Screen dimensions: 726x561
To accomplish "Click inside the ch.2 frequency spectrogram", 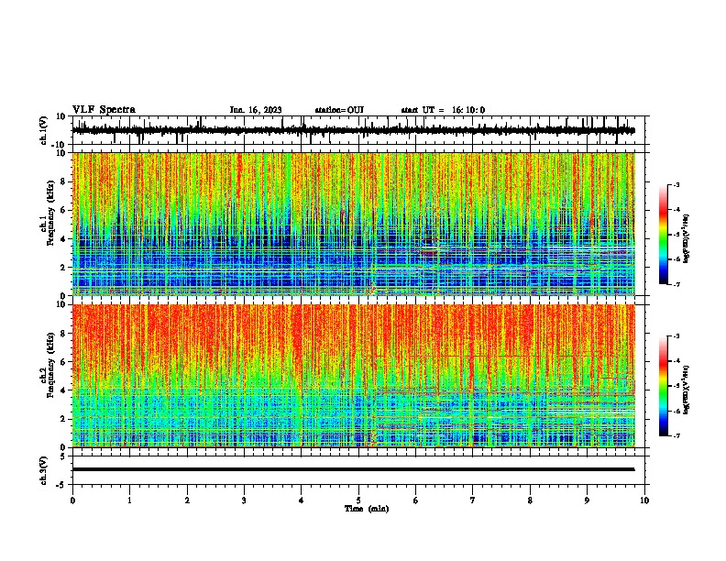I will 354,376.
